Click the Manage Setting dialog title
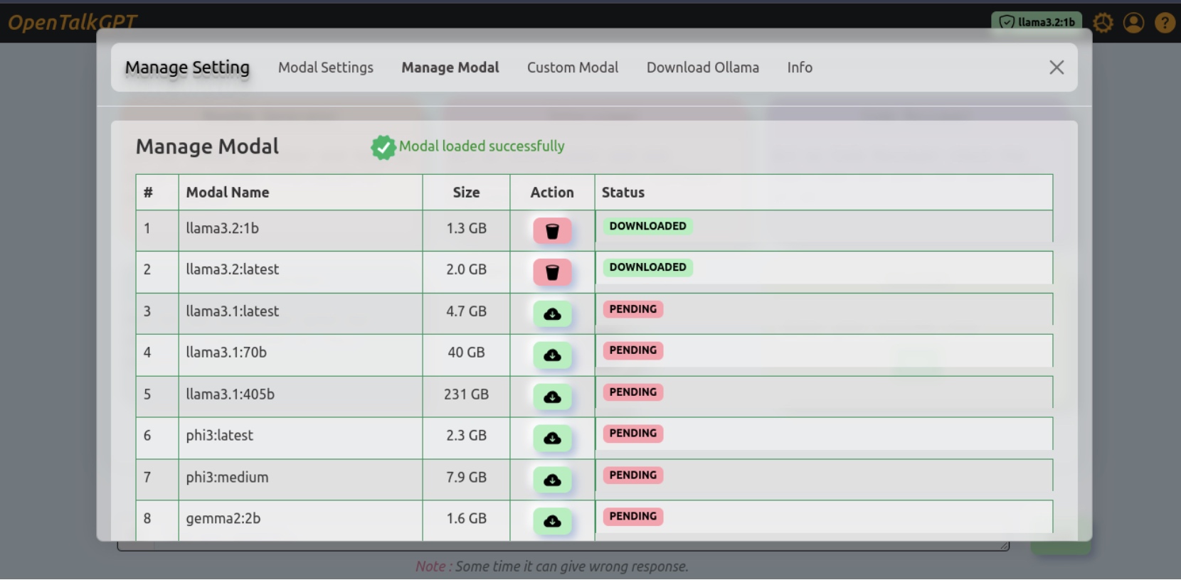The image size is (1181, 580). (x=187, y=68)
